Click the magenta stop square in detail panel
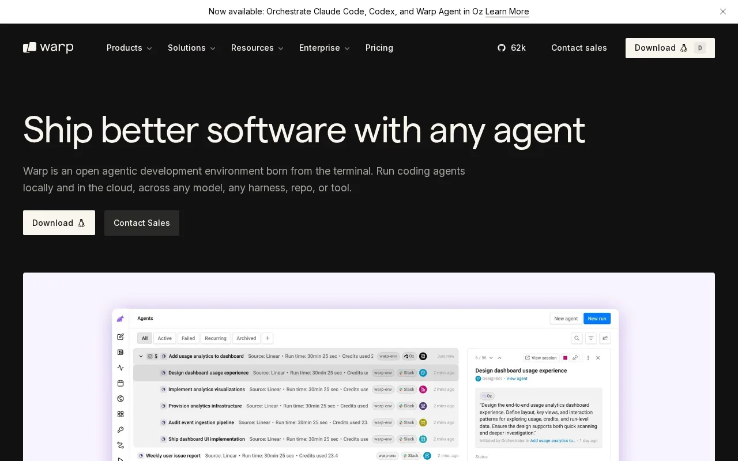Viewport: 738px width, 461px height. [x=566, y=358]
